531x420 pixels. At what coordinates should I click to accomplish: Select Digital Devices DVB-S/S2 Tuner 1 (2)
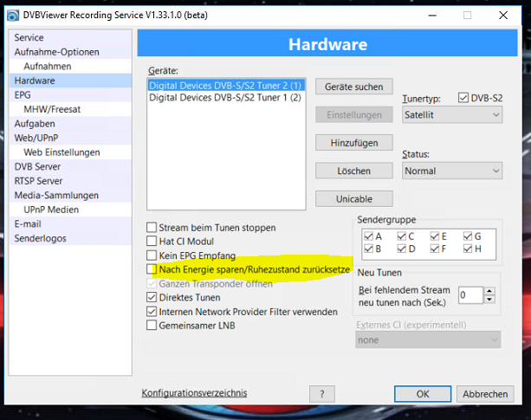click(226, 98)
